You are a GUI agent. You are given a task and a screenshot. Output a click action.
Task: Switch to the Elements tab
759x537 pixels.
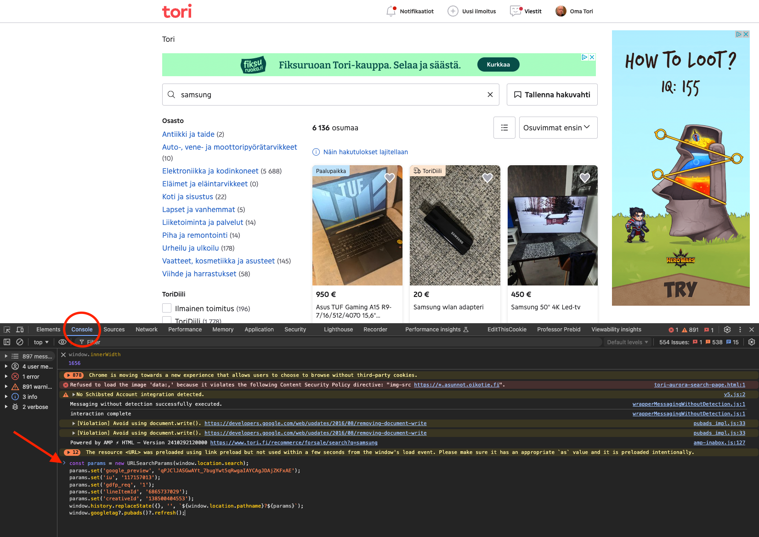[x=48, y=330]
